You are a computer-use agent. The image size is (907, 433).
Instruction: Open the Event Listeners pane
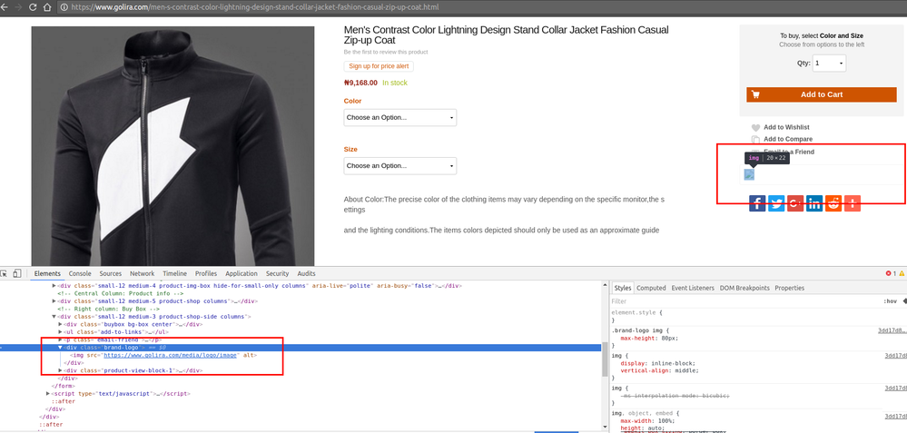pyautogui.click(x=693, y=288)
